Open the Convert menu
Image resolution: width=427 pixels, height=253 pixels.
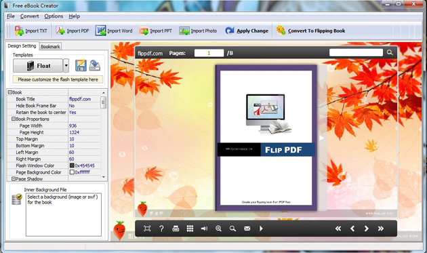[29, 16]
